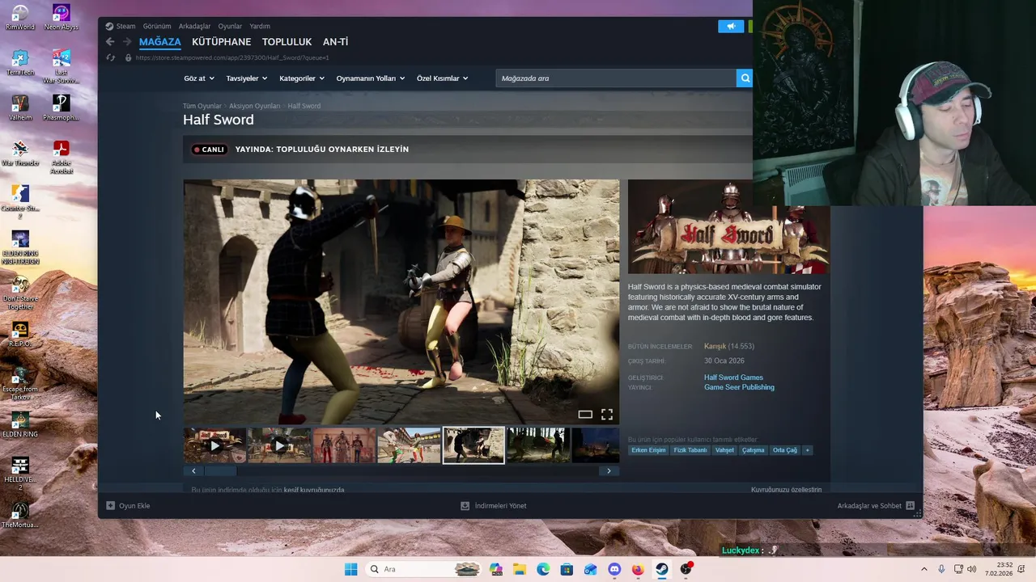The width and height of the screenshot is (1036, 582).
Task: Expand the Özel Kısımlar dropdown
Action: (443, 78)
